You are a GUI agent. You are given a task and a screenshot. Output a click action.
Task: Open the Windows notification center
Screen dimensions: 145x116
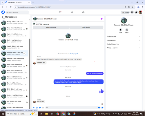click(142, 114)
